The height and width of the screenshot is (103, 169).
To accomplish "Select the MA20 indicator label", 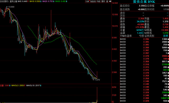I will coord(48,1).
